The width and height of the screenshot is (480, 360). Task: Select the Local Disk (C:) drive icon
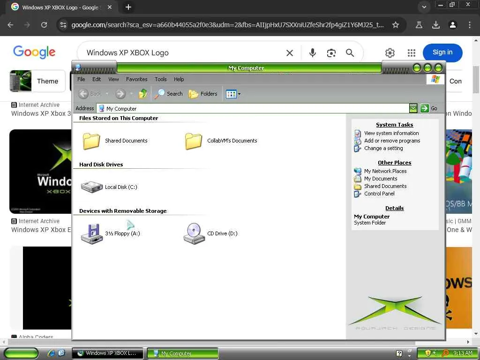[91, 187]
